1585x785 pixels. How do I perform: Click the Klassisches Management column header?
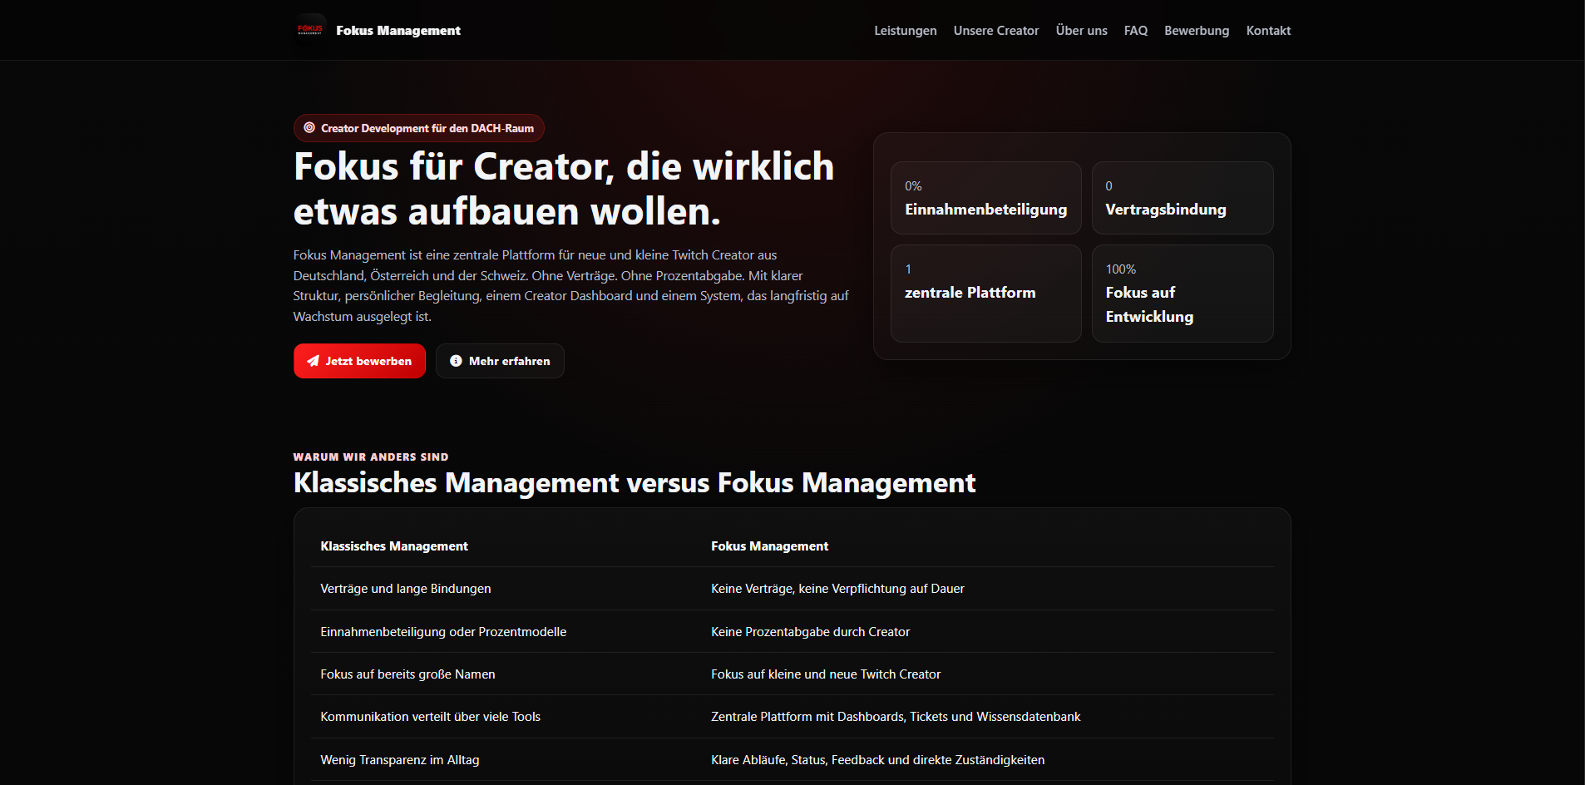394,546
